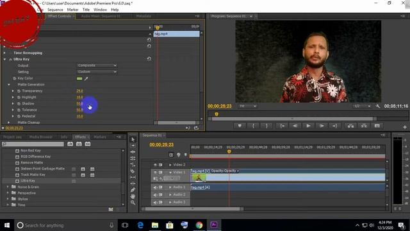
Task: Open Program monitor settings wrench
Action: (378, 106)
